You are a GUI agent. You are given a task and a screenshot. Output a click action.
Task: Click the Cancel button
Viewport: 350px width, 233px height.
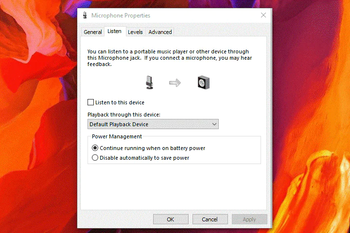(210, 219)
